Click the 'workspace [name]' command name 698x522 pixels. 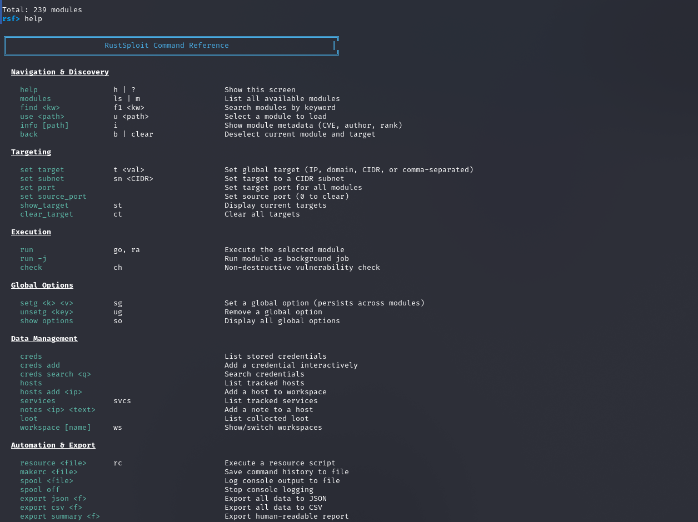56,428
